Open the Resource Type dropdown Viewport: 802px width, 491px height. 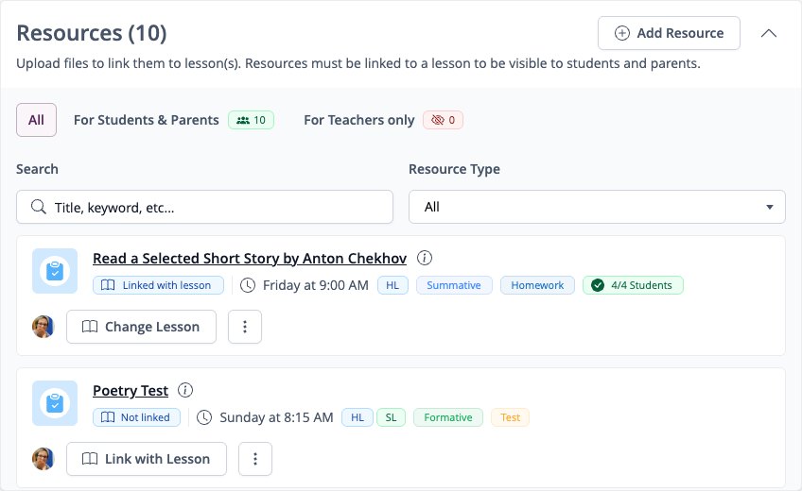point(597,207)
